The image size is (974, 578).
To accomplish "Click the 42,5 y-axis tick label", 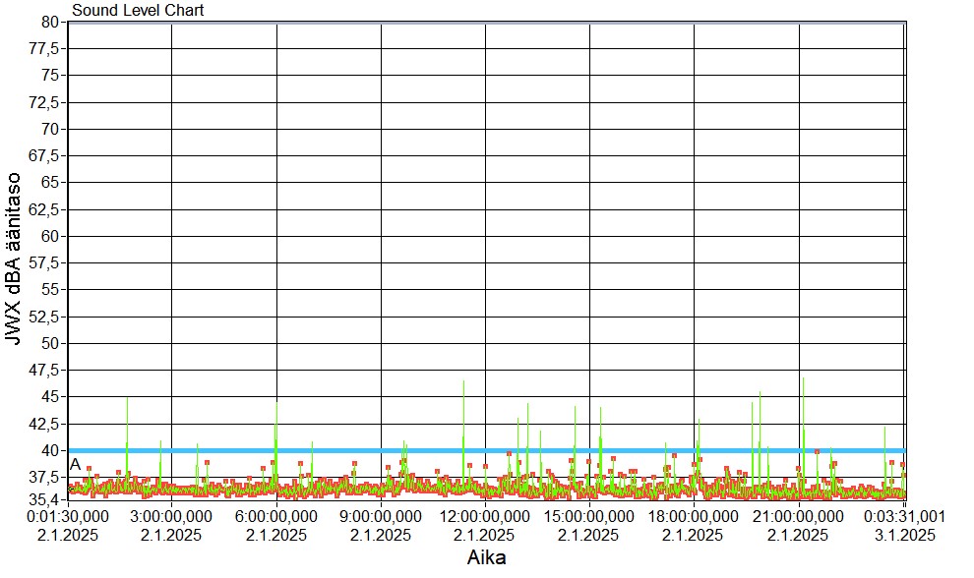I will click(x=43, y=424).
